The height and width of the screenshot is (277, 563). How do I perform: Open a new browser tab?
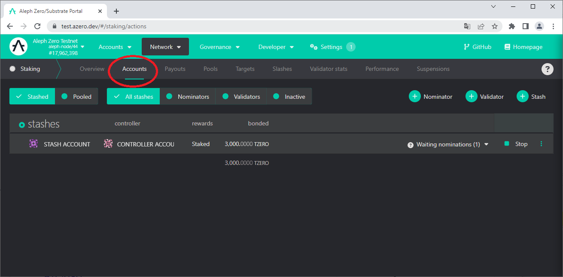click(x=116, y=11)
